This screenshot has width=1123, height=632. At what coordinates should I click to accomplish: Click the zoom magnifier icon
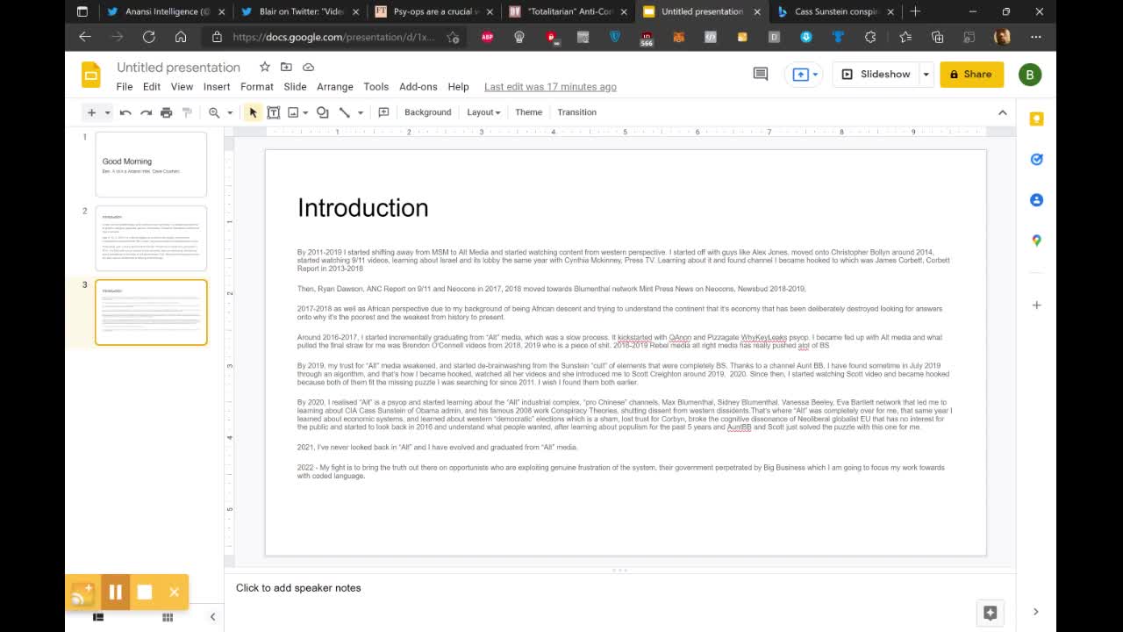click(214, 112)
